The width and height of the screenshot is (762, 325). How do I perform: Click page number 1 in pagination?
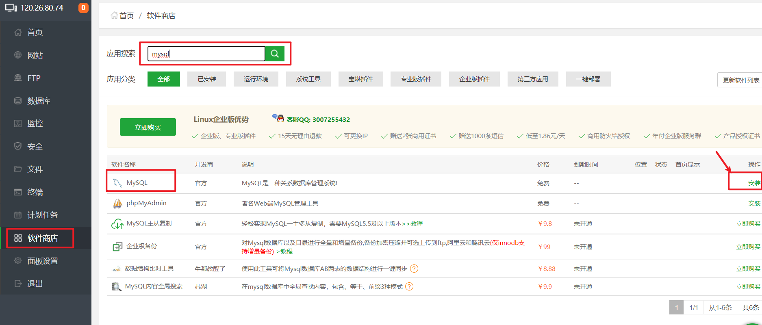677,308
